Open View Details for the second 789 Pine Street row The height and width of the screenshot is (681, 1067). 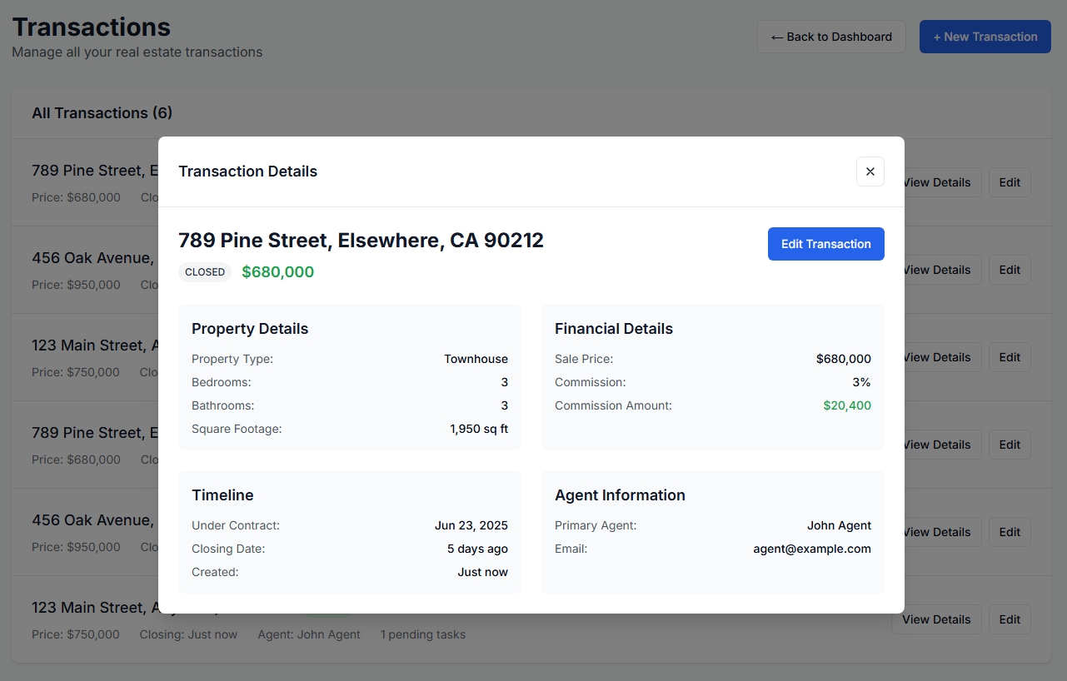[x=943, y=445]
